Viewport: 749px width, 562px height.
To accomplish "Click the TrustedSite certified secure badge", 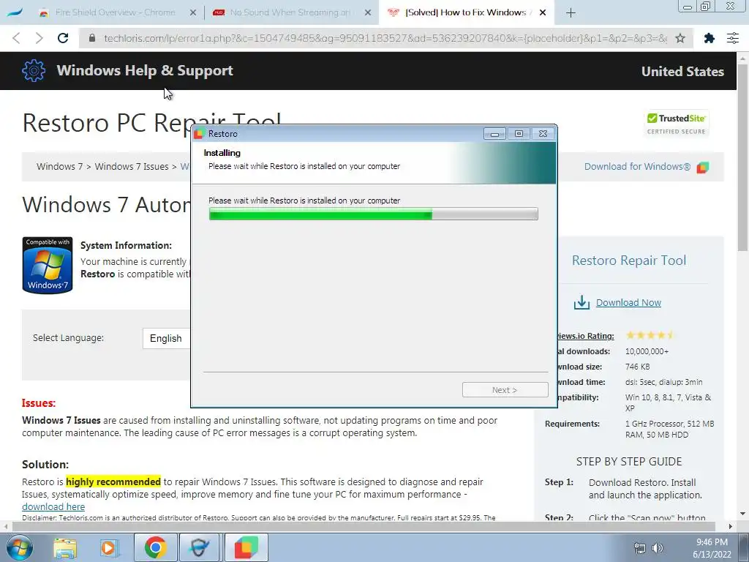I will click(677, 124).
